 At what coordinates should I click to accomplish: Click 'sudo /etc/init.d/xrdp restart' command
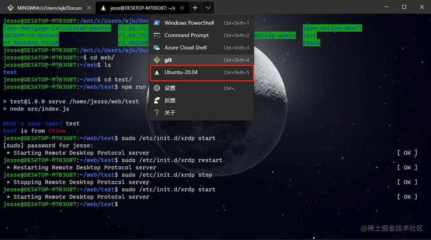[x=172, y=160]
